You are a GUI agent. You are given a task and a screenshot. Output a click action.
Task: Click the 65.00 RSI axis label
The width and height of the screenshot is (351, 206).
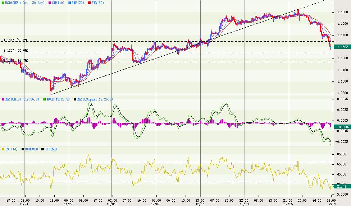[x=342, y=164]
